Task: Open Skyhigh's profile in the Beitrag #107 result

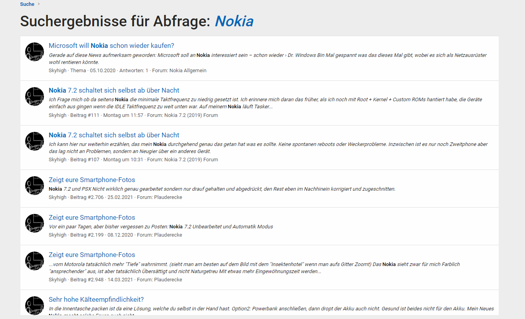Action: (58, 160)
